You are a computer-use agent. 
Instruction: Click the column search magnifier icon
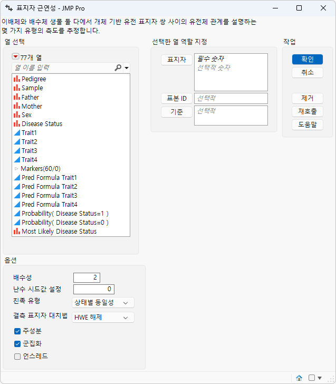pos(118,68)
